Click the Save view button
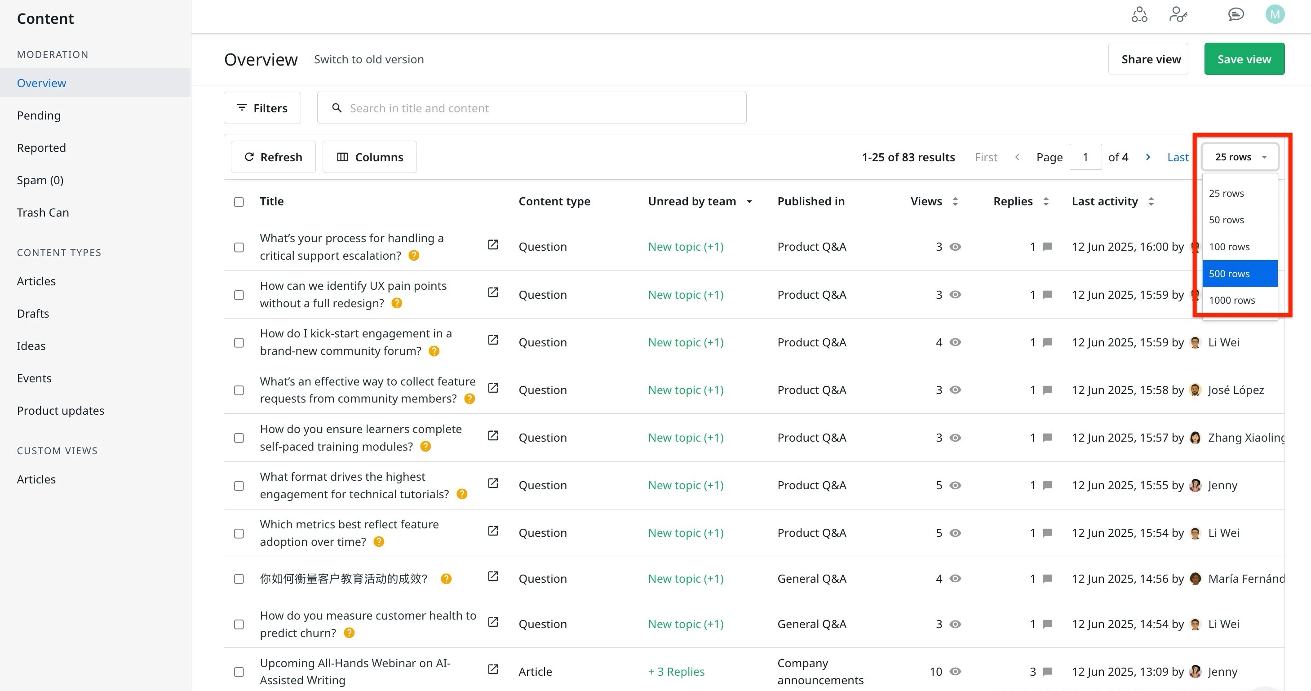This screenshot has width=1311, height=691. click(x=1244, y=59)
